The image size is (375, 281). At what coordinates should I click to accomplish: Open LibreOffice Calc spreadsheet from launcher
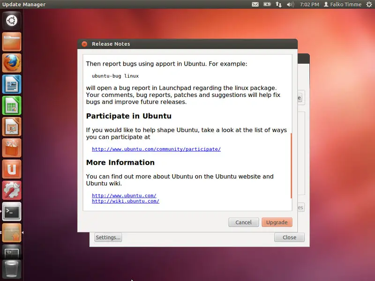[12, 106]
